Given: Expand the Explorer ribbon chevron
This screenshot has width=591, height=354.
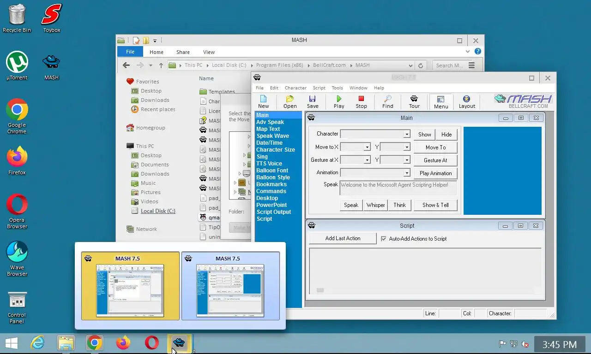Looking at the screenshot, I should 468,52.
